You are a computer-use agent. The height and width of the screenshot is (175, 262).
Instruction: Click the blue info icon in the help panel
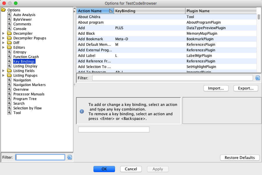(82, 111)
